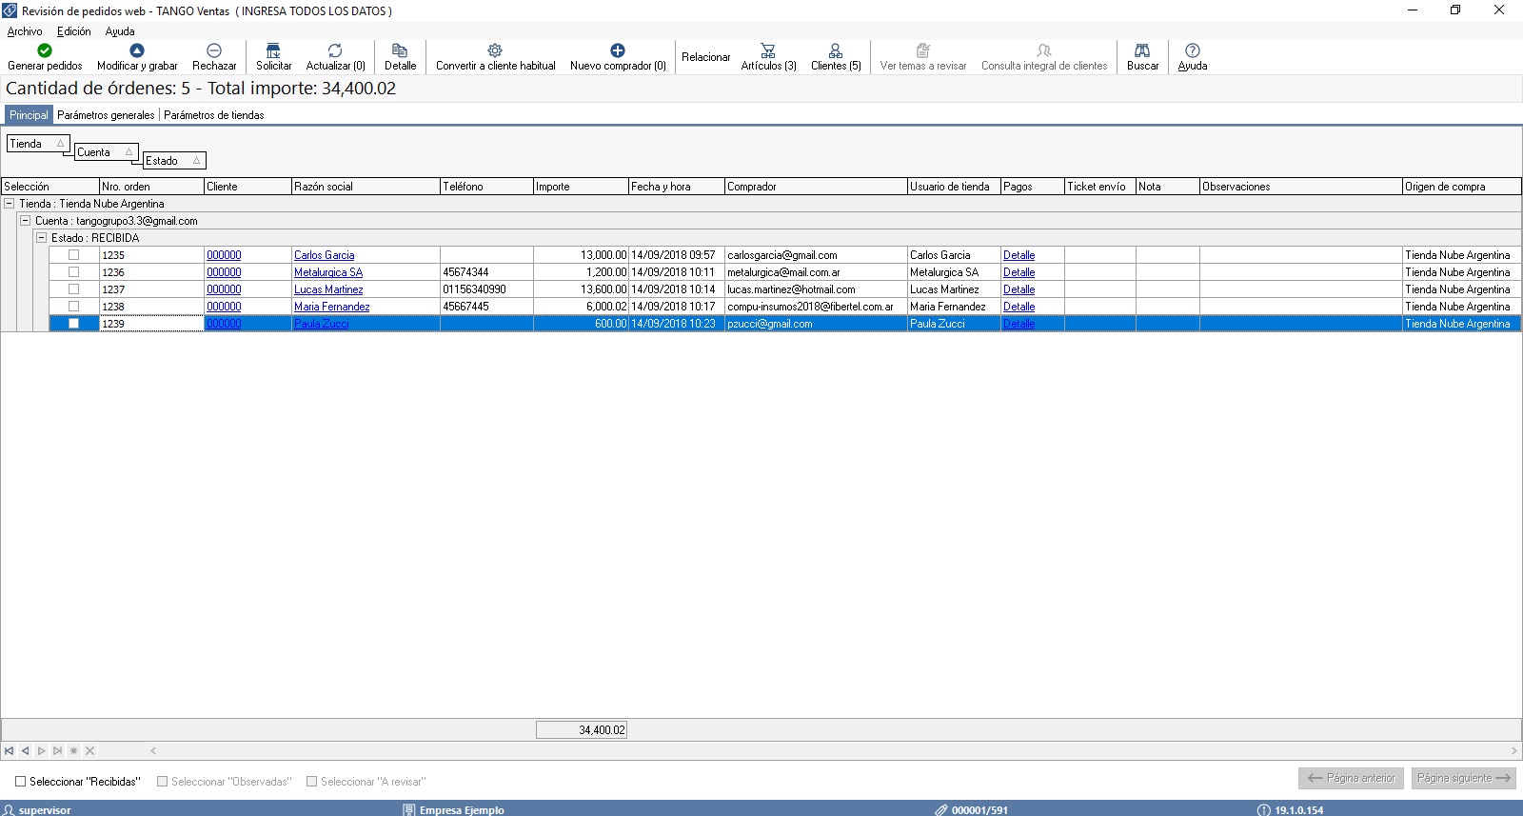Go to previous record navigator arrow
1523x816 pixels.
coord(26,751)
